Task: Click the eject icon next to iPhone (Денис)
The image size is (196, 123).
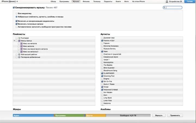Action: (17, 2)
